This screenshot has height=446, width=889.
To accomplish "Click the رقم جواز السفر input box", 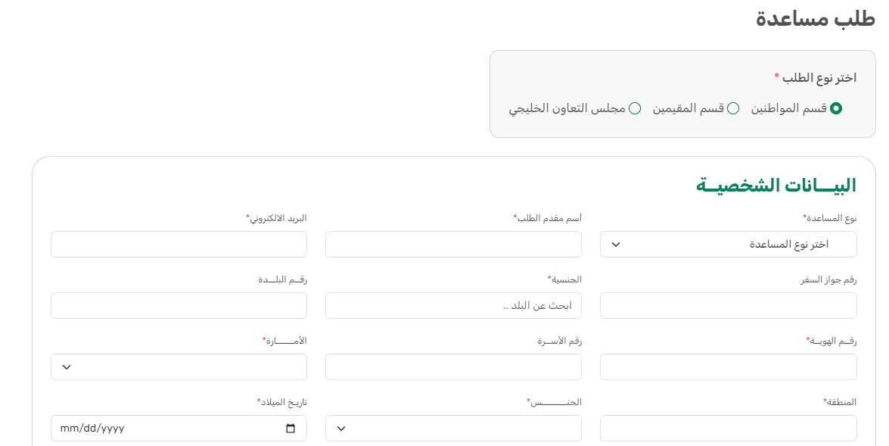I will click(x=728, y=306).
